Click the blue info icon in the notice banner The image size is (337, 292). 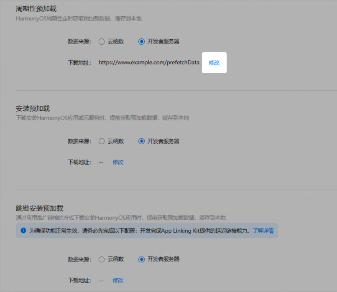pyautogui.click(x=23, y=230)
